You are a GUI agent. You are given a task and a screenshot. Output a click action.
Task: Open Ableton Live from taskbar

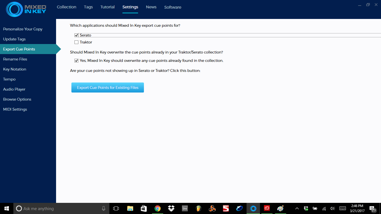click(x=185, y=208)
